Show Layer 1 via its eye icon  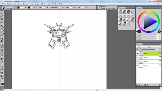pos(137,62)
